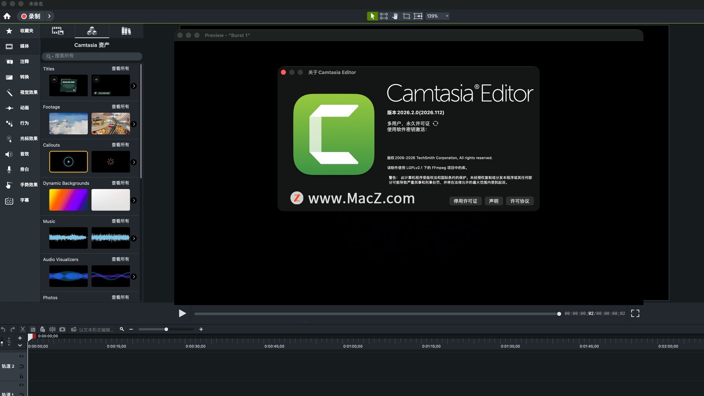This screenshot has width=704, height=396.
Task: Toggle visibility of 轨道 2
Action: (21, 356)
